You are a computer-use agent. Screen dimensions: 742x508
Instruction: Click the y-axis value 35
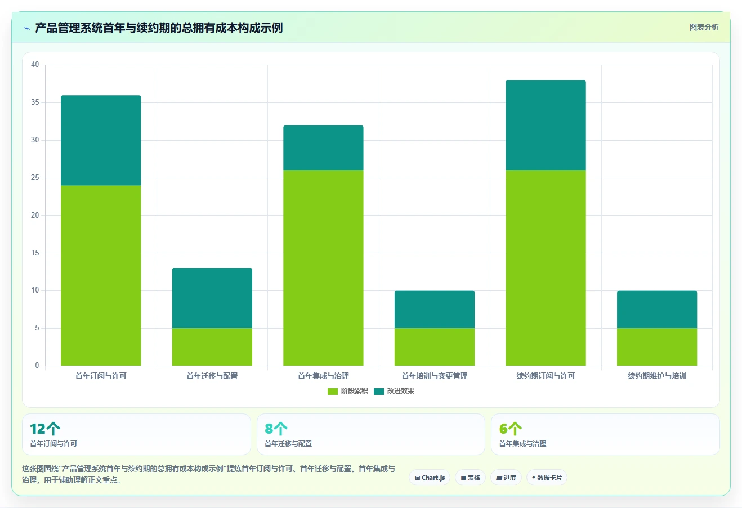coord(35,102)
